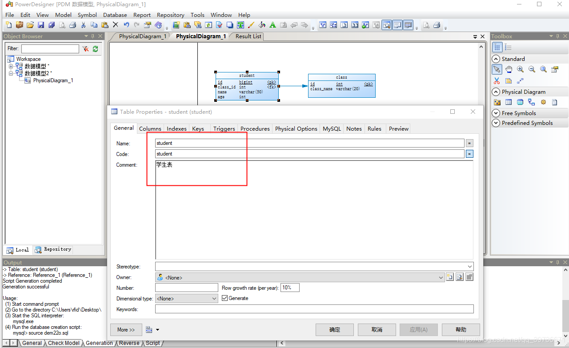Open the Physical Options tab
The width and height of the screenshot is (569, 348).
click(x=296, y=128)
